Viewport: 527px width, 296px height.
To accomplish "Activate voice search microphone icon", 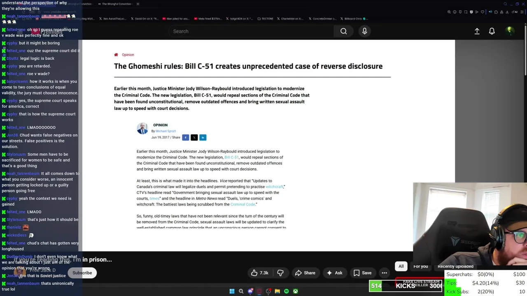I will click(364, 31).
